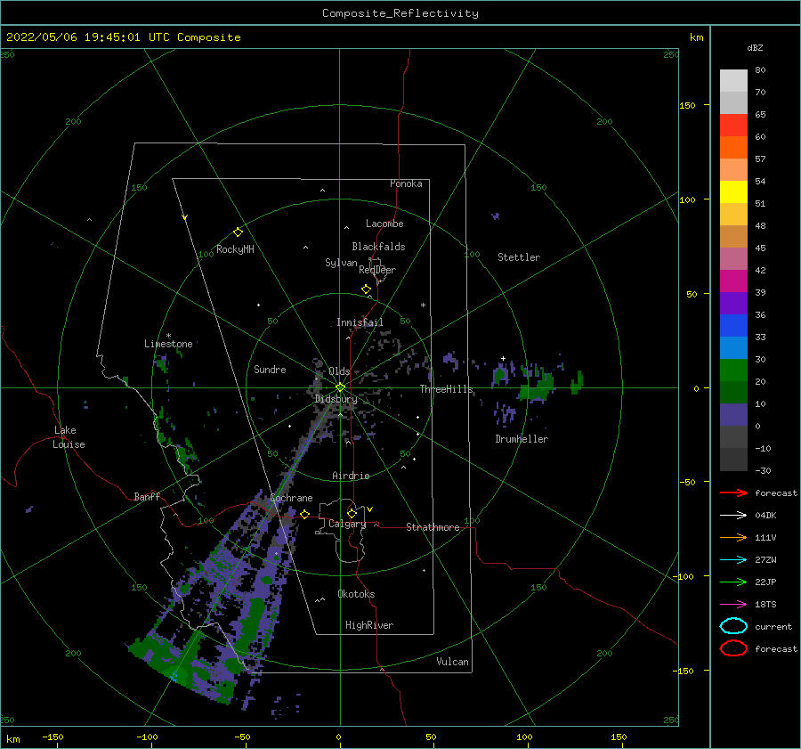
Task: Choose the green 22JP arrow in legend
Action: click(733, 582)
